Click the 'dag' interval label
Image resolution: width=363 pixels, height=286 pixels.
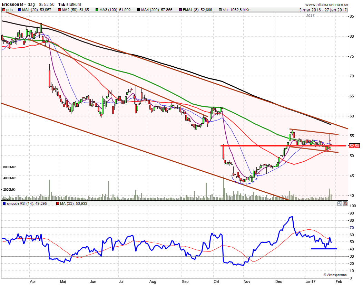click(x=31, y=4)
